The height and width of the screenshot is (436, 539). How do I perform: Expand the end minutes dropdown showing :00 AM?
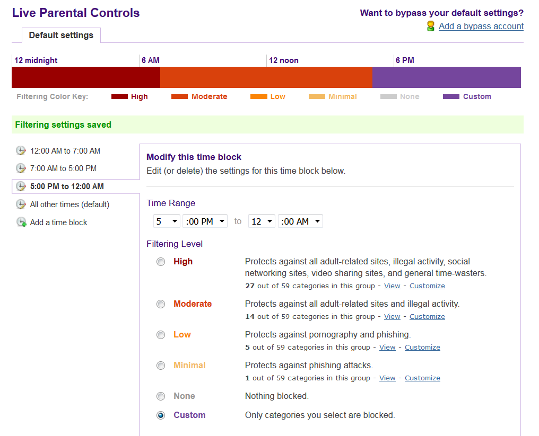tap(300, 221)
